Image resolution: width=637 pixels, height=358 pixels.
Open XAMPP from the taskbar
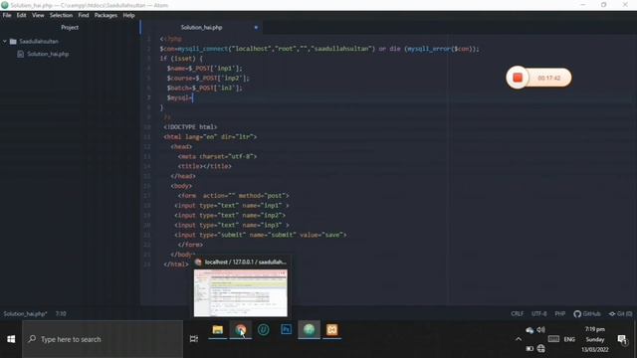[x=331, y=329]
